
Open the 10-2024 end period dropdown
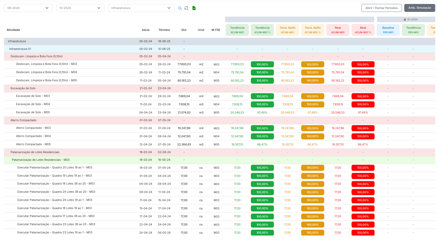80,8
